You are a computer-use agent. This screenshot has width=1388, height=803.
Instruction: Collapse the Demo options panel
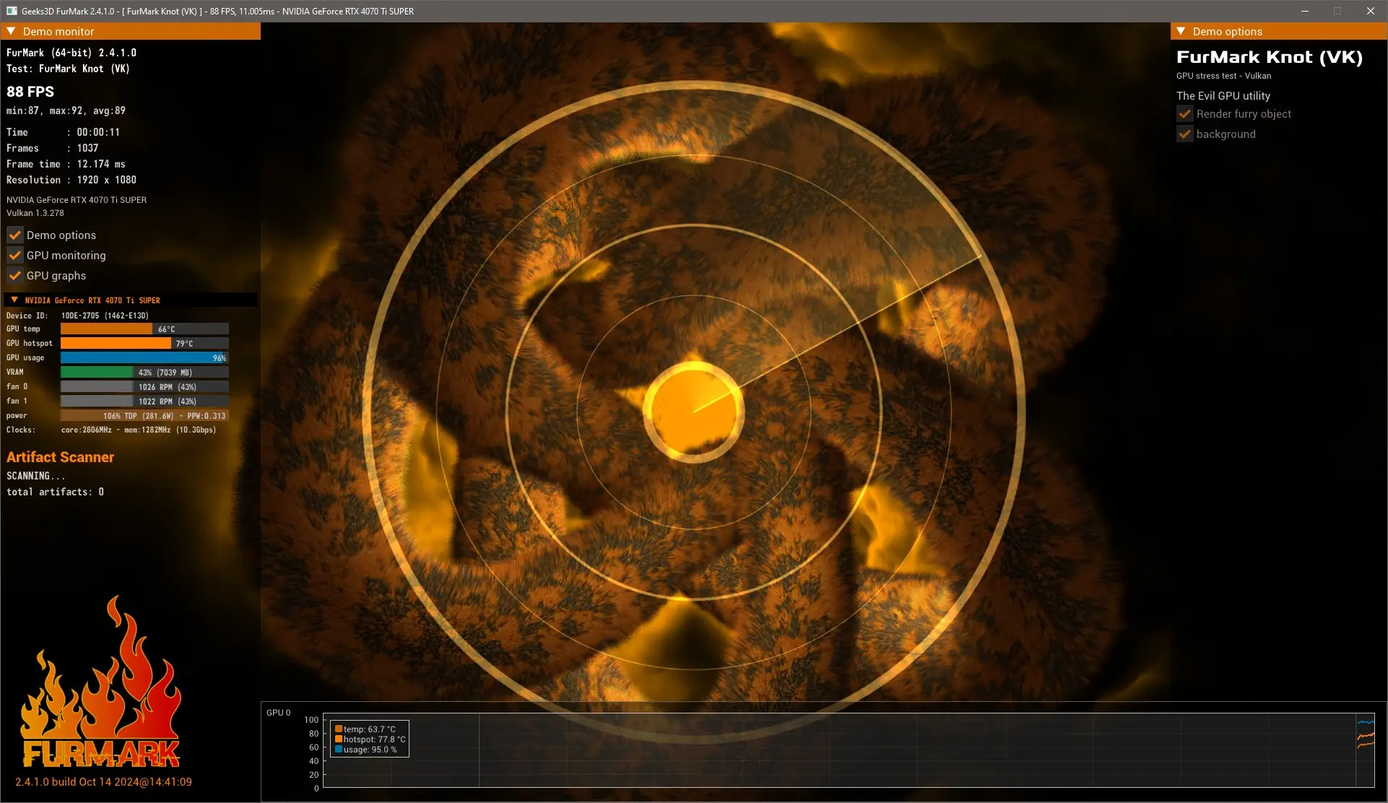[x=1181, y=31]
